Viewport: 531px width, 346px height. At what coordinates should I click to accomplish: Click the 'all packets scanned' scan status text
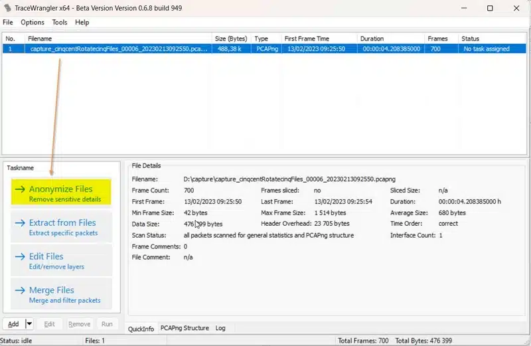269,235
